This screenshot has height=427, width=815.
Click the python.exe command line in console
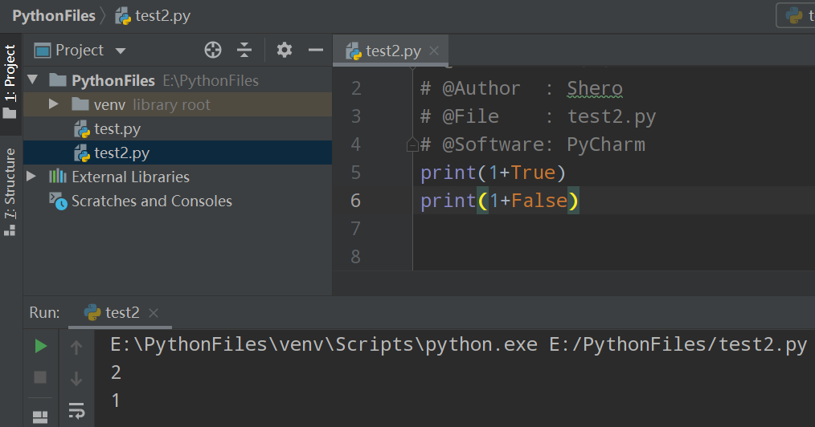coord(458,344)
